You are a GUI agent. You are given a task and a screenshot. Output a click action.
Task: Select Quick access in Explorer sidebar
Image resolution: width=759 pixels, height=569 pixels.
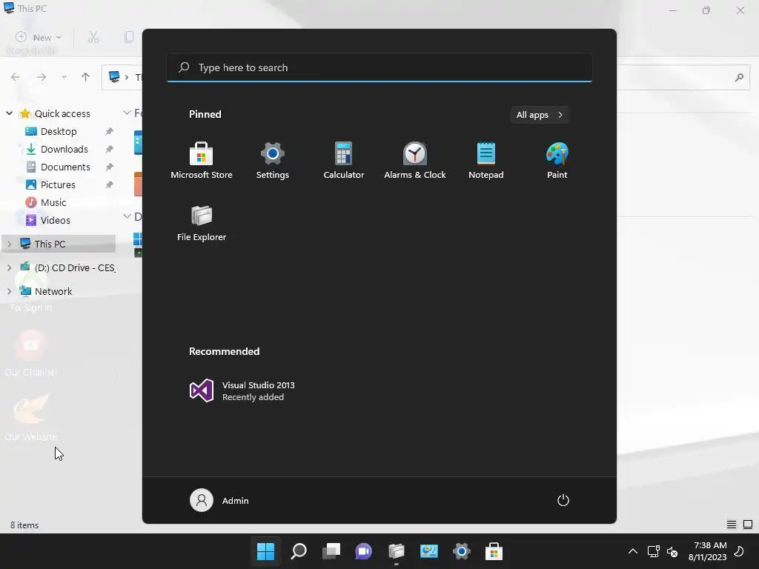tap(62, 113)
